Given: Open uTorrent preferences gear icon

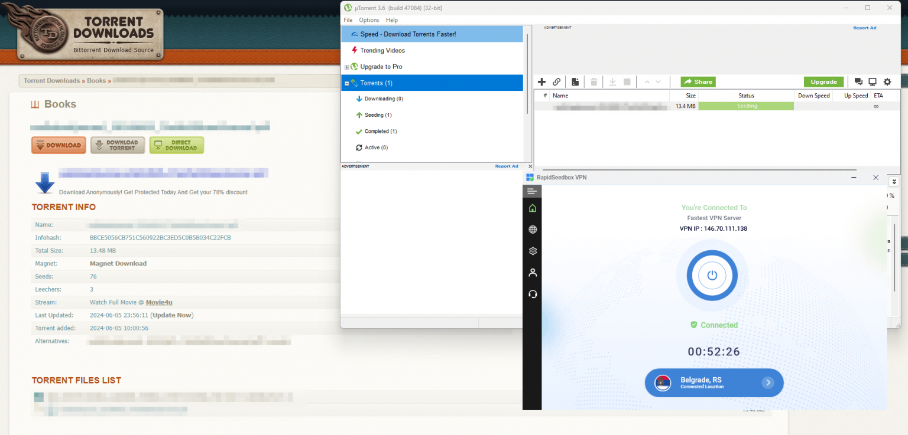Looking at the screenshot, I should coord(887,82).
